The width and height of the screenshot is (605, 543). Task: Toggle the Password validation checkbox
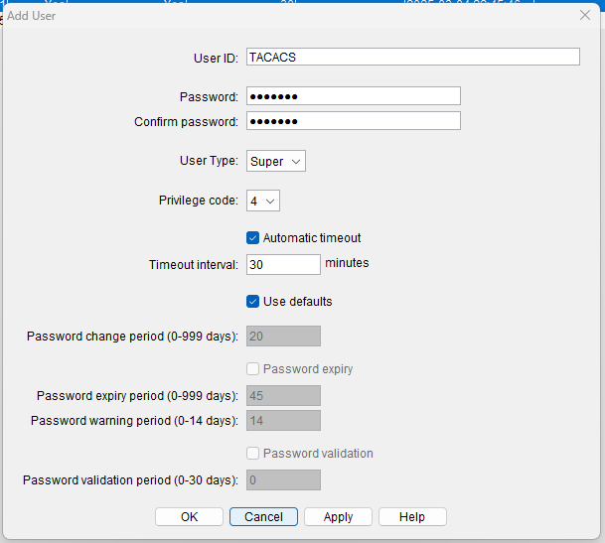coord(252,453)
